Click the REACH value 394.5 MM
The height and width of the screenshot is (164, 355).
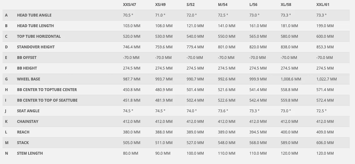(x=258, y=132)
